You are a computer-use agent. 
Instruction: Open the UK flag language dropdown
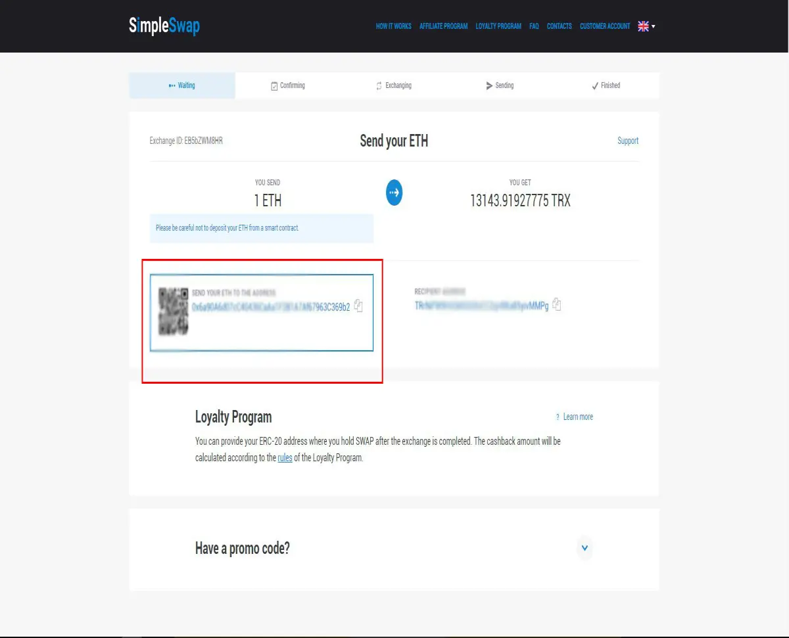point(646,26)
